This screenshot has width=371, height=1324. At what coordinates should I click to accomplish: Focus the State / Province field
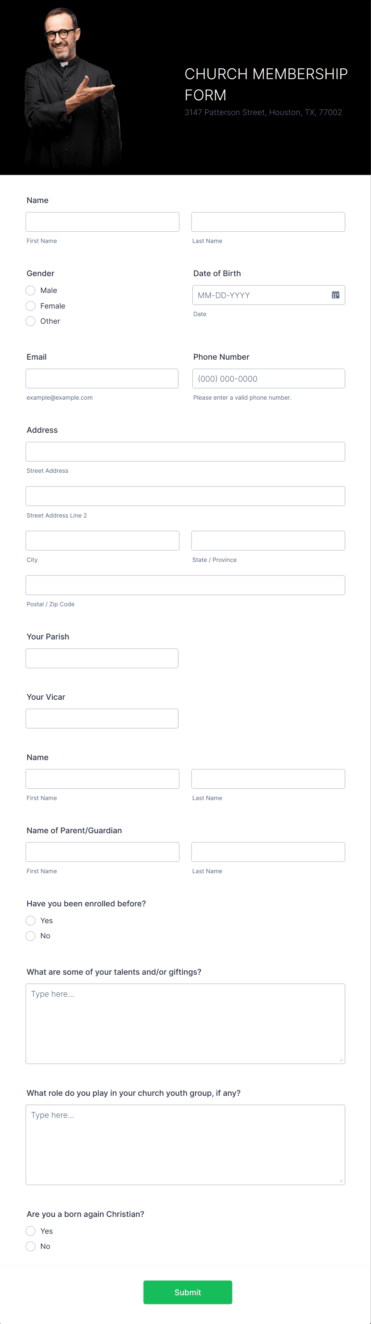[x=268, y=541]
